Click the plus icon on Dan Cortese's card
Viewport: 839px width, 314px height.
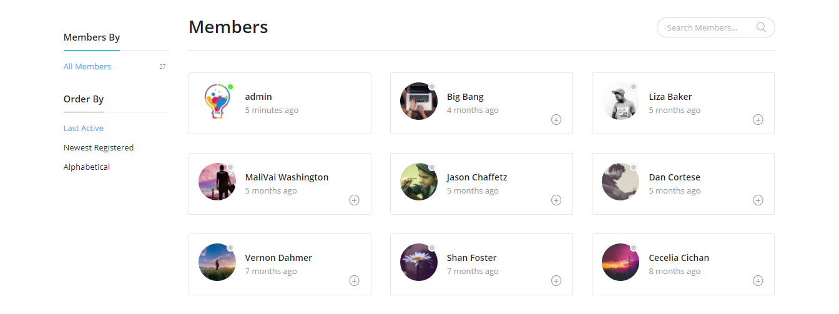click(x=758, y=200)
